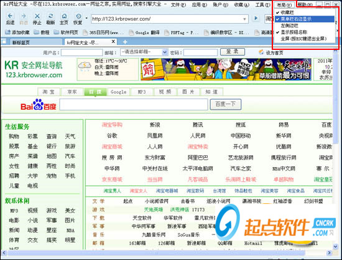Open the 彩票 link under 生活服务
342x260 pixels.
click(33, 137)
